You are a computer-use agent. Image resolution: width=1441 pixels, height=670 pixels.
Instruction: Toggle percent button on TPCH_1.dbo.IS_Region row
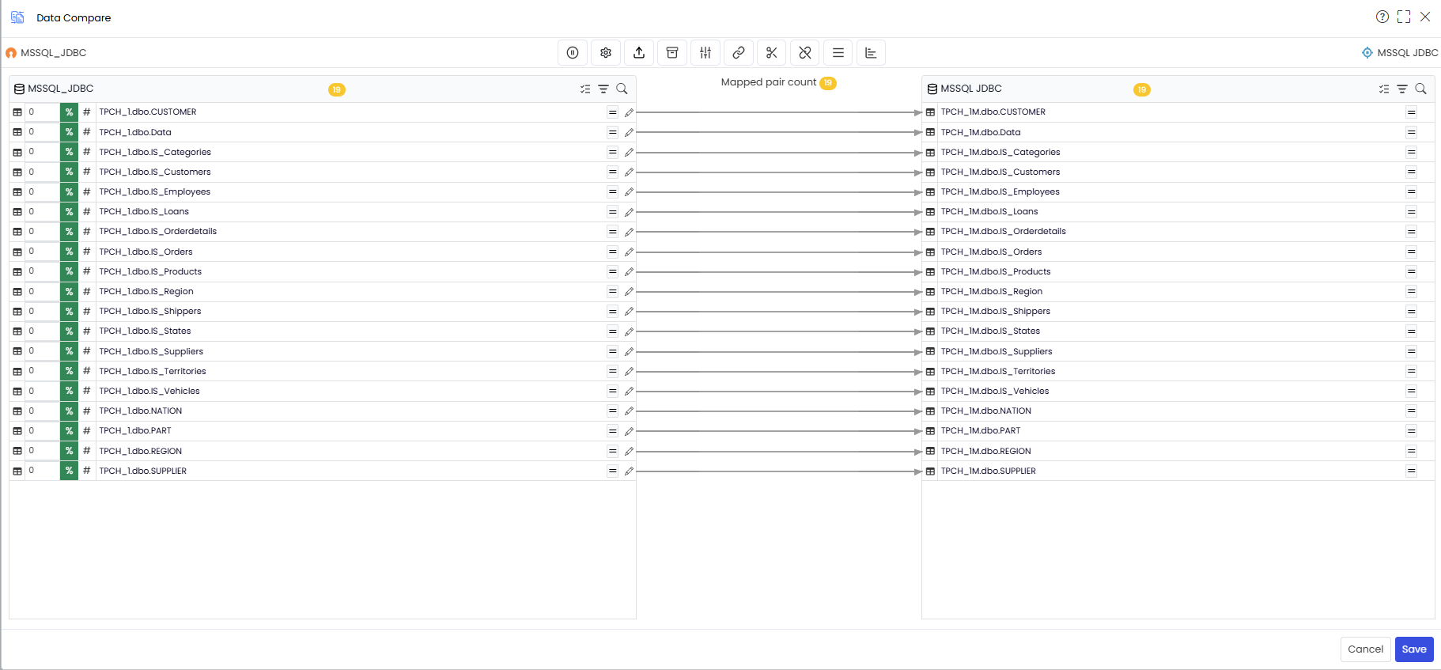tap(70, 291)
